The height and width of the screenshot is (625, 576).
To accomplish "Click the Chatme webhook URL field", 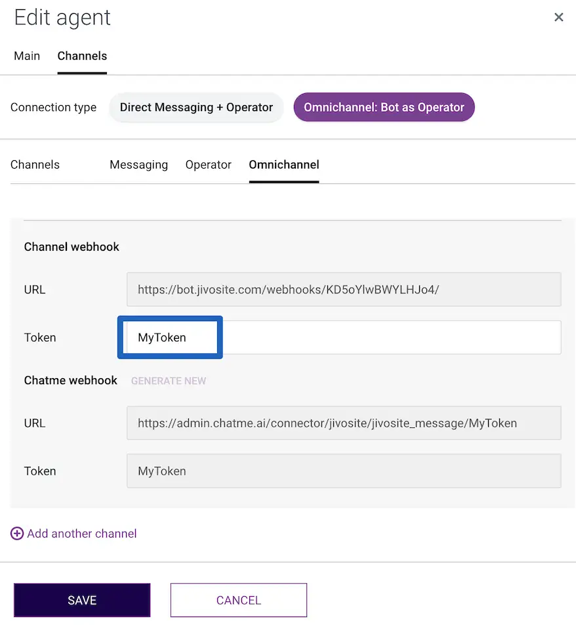I will [343, 423].
